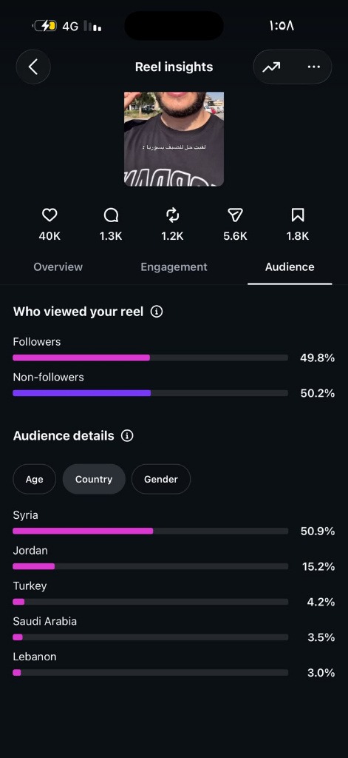Switch to the Overview tab
The image size is (348, 758).
tap(58, 266)
